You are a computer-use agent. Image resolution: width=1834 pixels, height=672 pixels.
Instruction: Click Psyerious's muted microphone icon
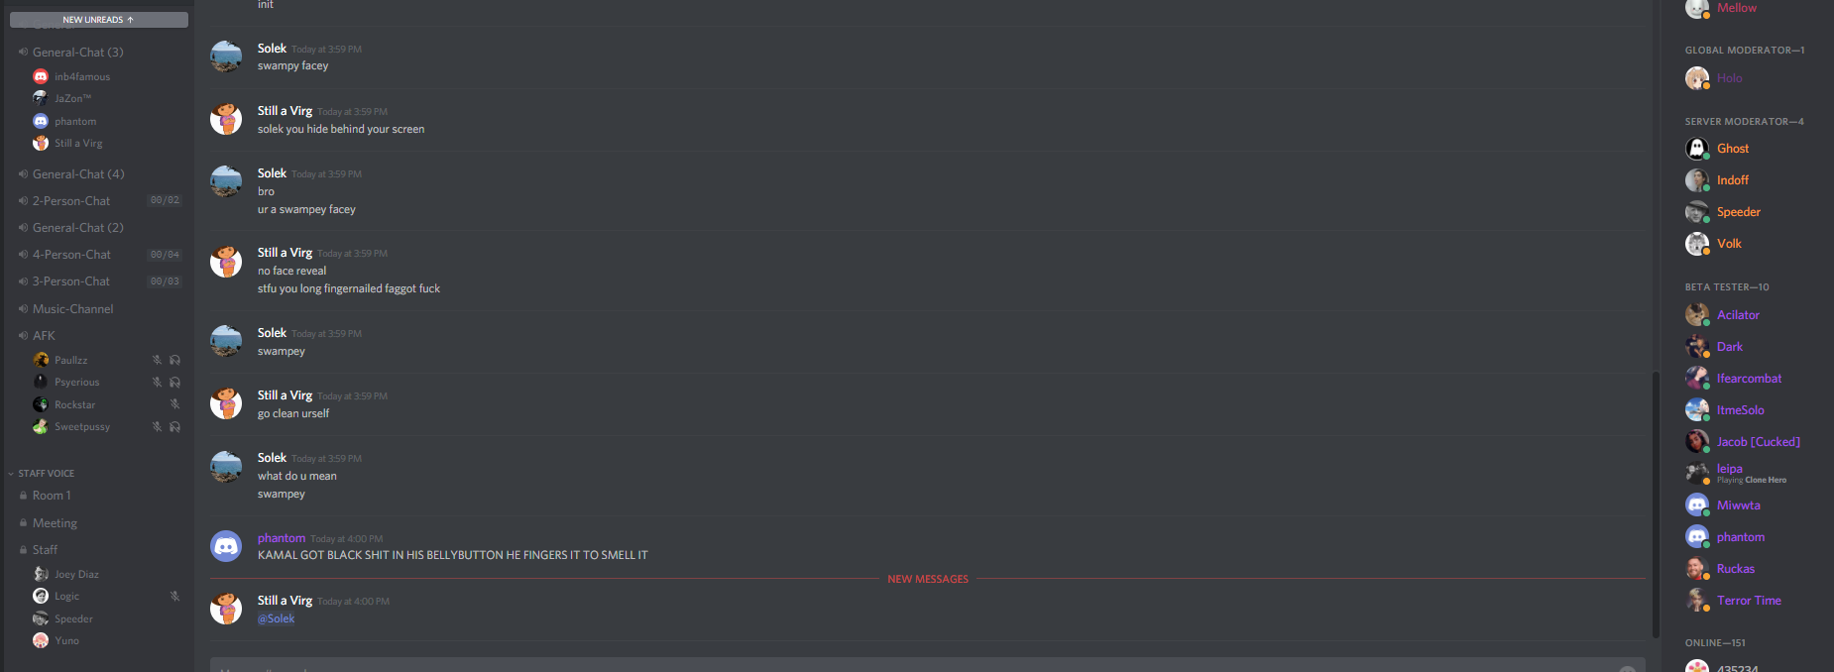(x=157, y=382)
